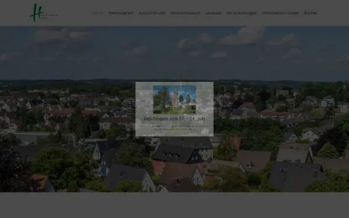Click the 'Geschlossen vom 17. – 24. Juni' heading

pyautogui.click(x=174, y=119)
